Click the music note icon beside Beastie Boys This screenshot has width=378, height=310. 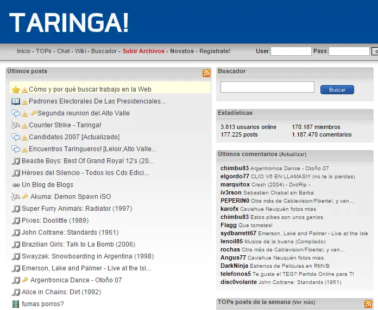pyautogui.click(x=16, y=161)
